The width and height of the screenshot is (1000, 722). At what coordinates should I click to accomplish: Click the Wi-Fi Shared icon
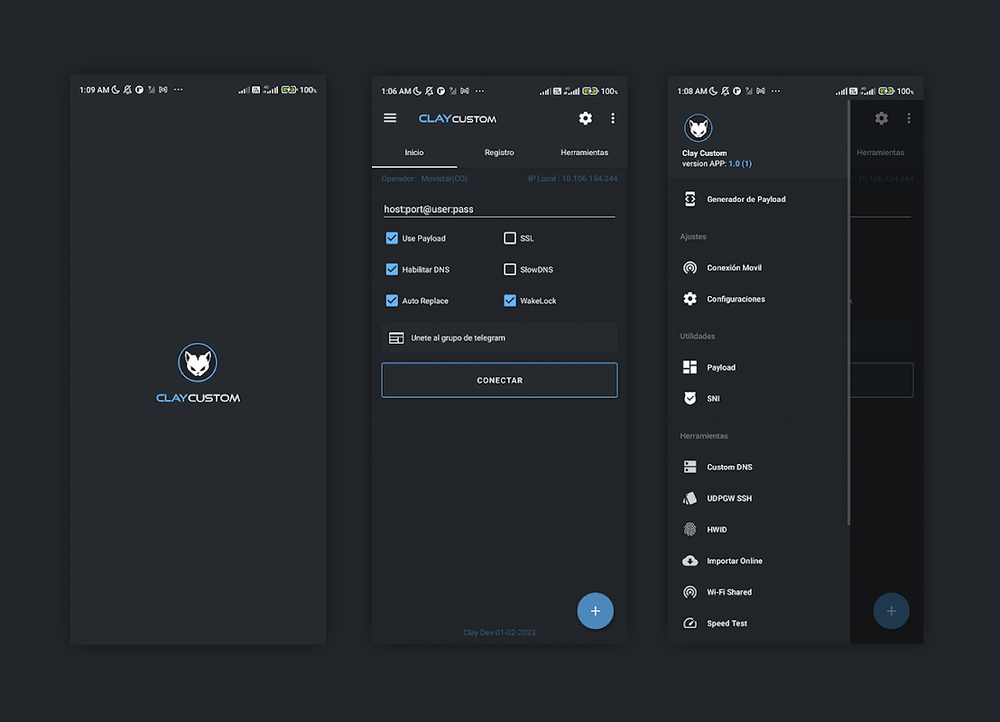click(690, 592)
